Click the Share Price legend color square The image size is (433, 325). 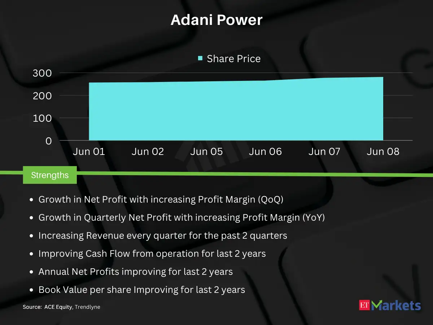(200, 58)
